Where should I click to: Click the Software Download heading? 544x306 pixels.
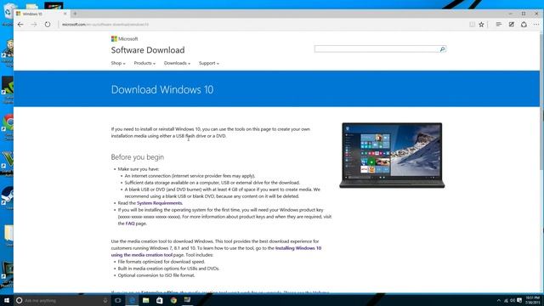tap(148, 50)
